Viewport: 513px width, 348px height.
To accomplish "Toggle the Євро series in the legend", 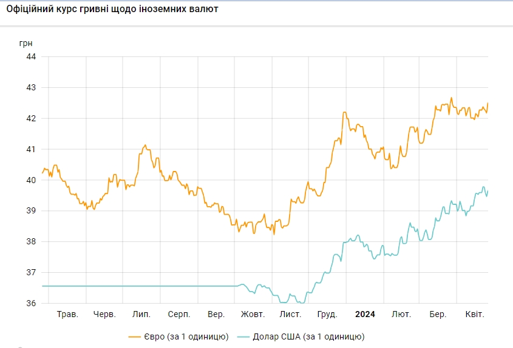I will coord(186,336).
